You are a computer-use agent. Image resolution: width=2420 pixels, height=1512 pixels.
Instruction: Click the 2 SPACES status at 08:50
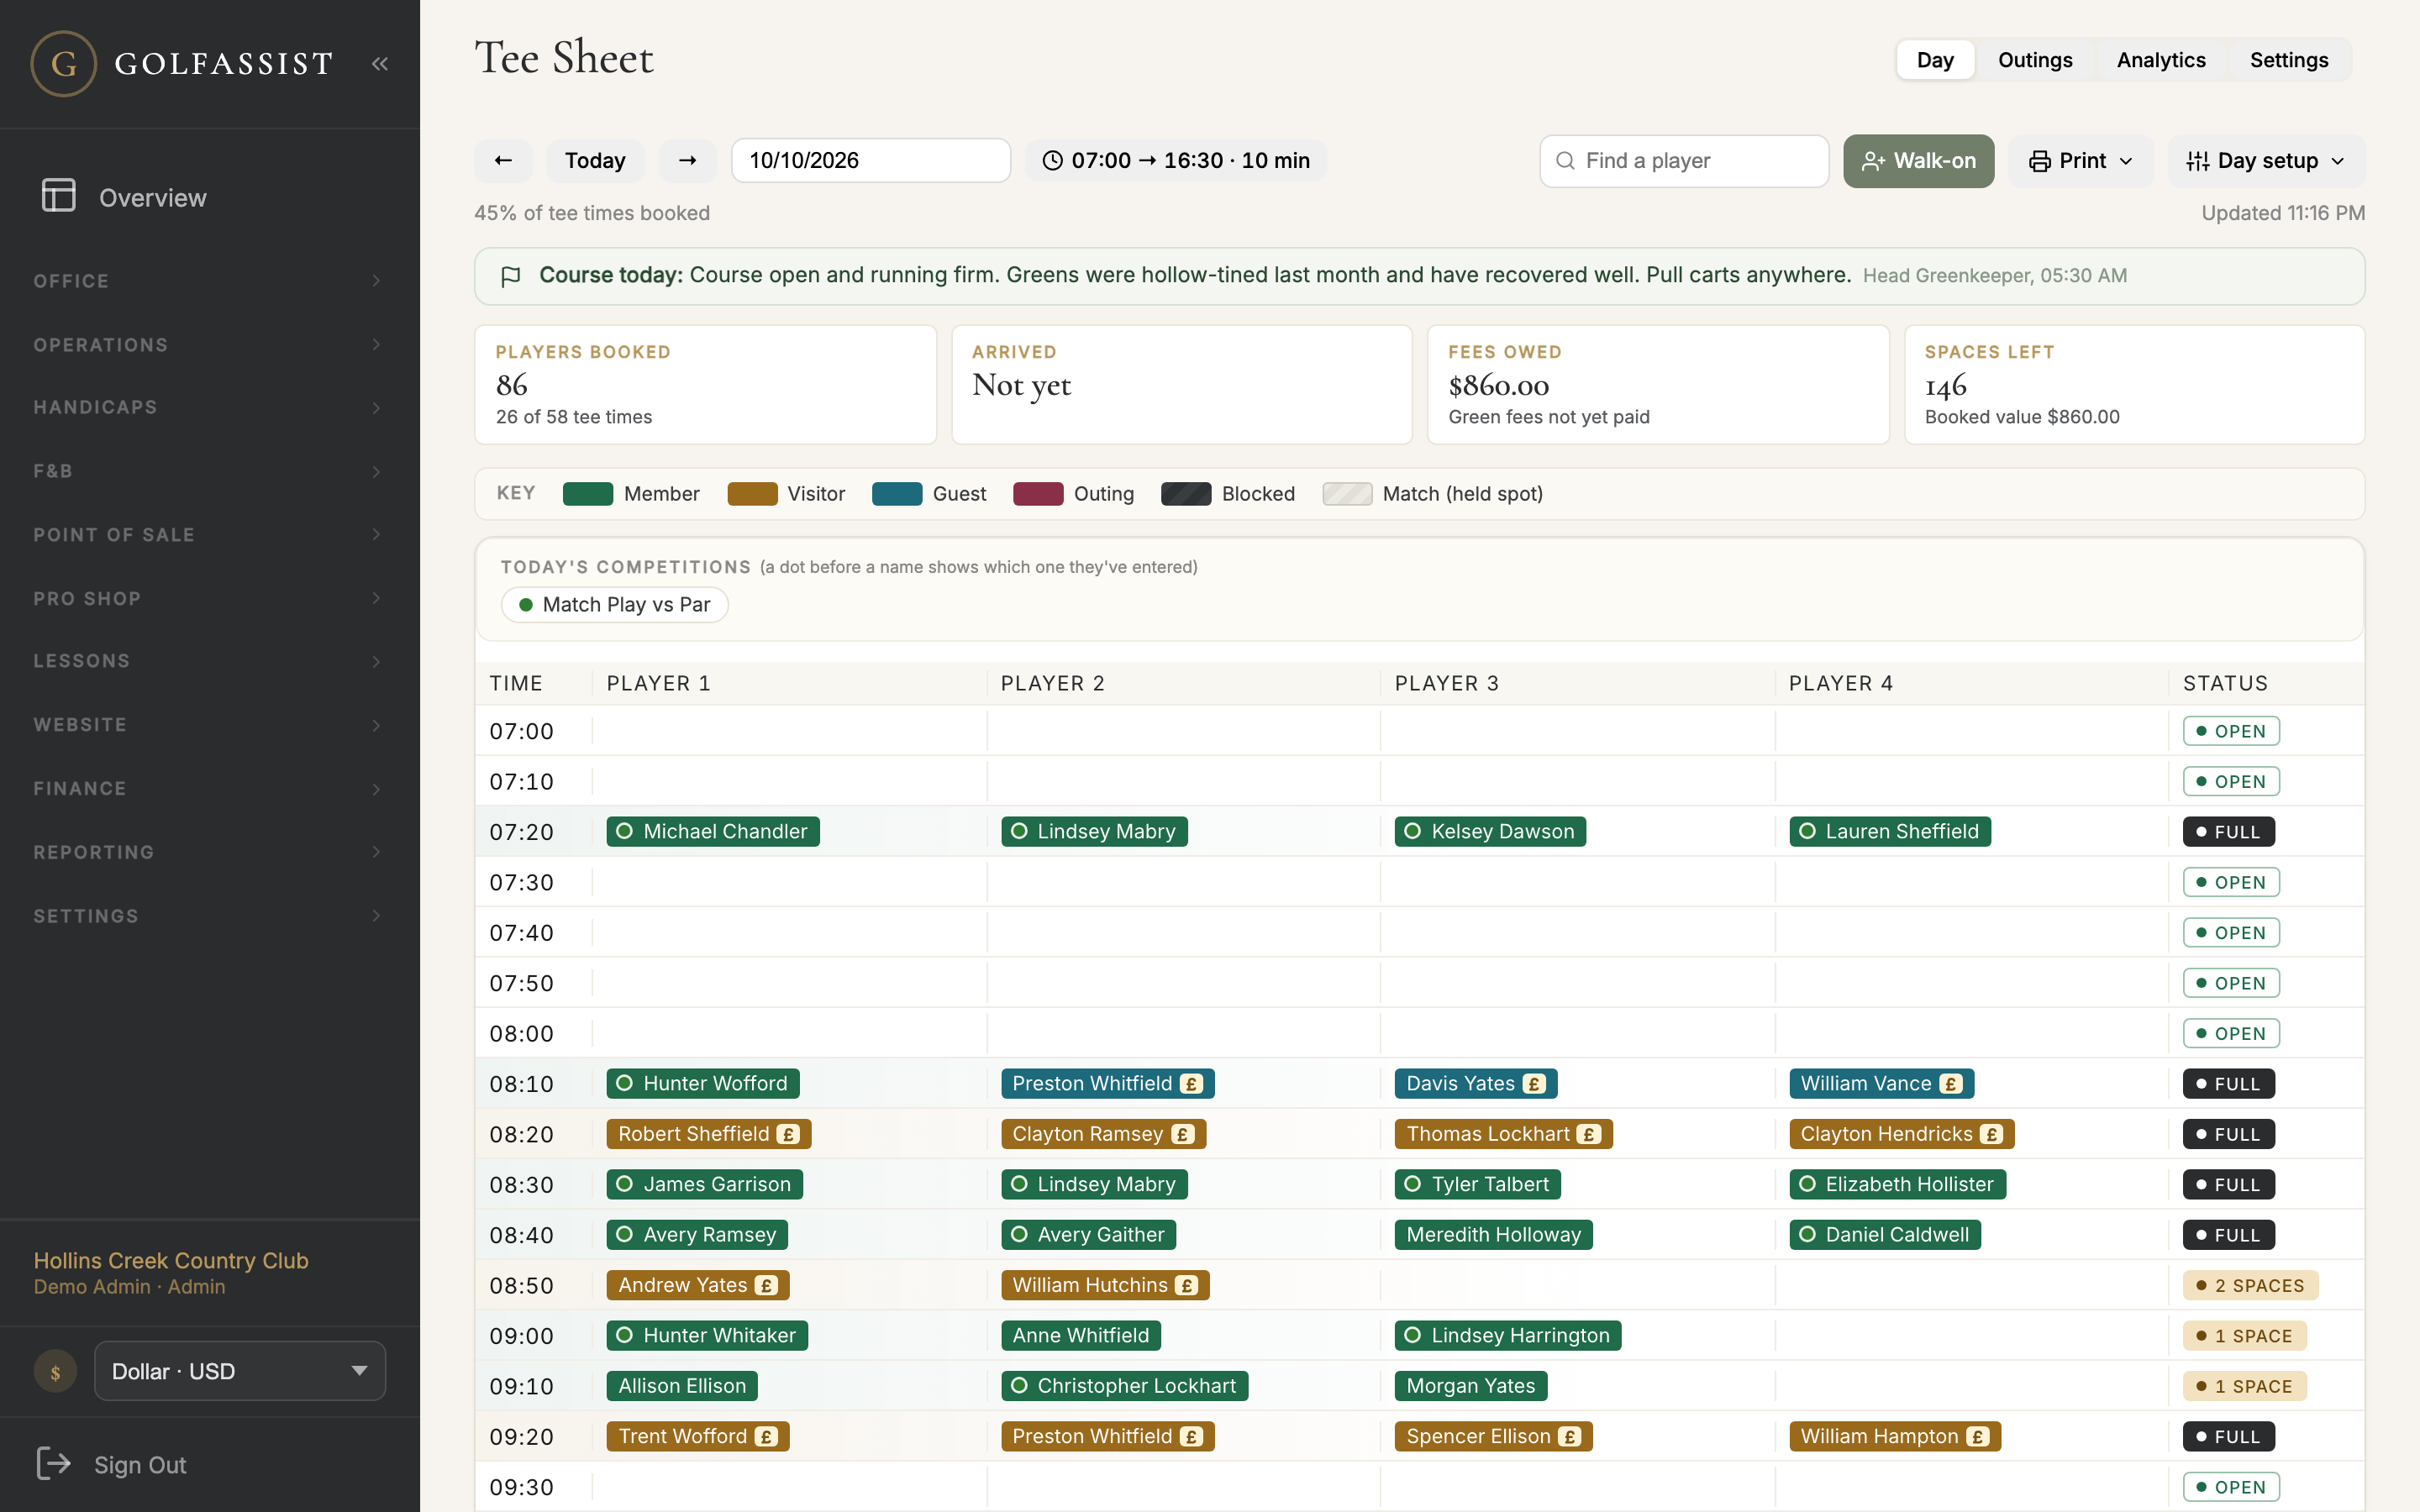pyautogui.click(x=2250, y=1286)
